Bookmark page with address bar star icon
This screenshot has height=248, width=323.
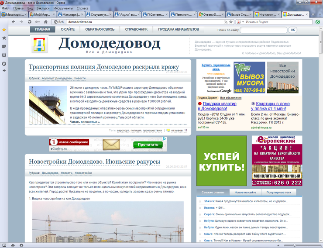click(231, 21)
